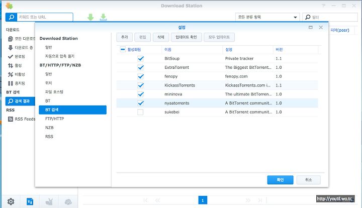
Task: Open 위치 settings page
Action: (48, 83)
